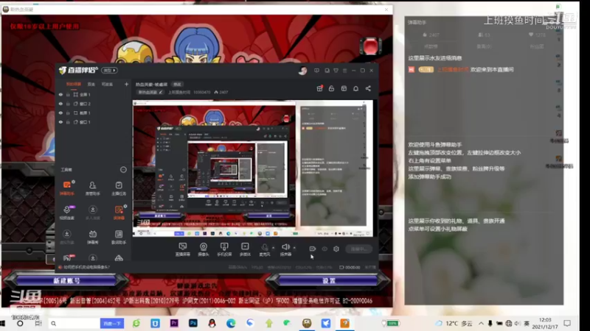Screen dimensions: 590x331
Task: Open the 多人连麦 multi-user link tool
Action: pos(93,213)
